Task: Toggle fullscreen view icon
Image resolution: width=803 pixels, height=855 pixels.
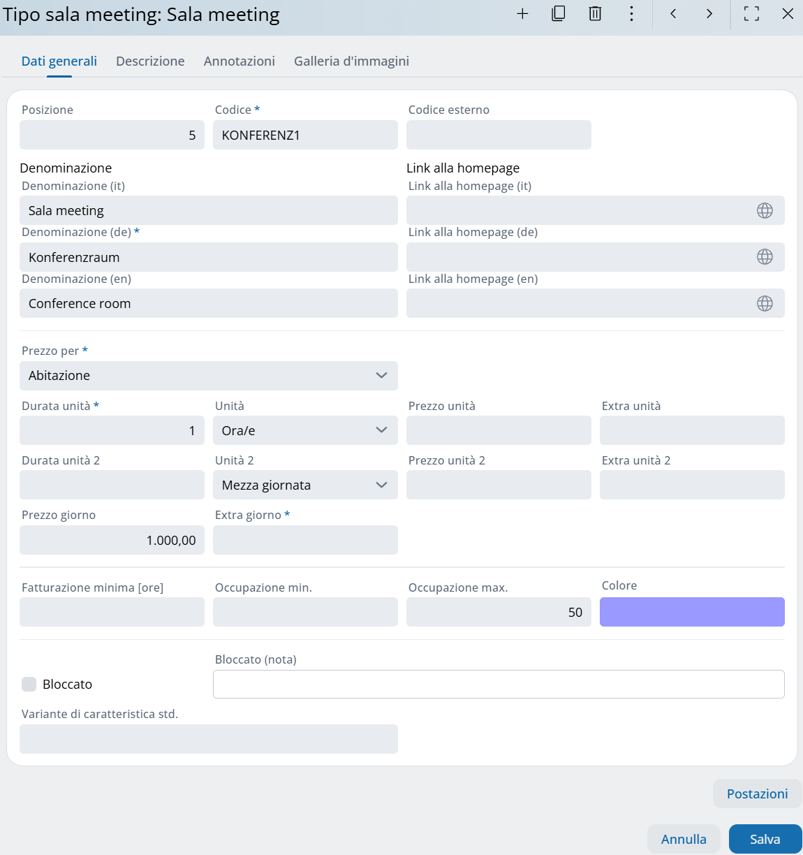Action: point(751,14)
